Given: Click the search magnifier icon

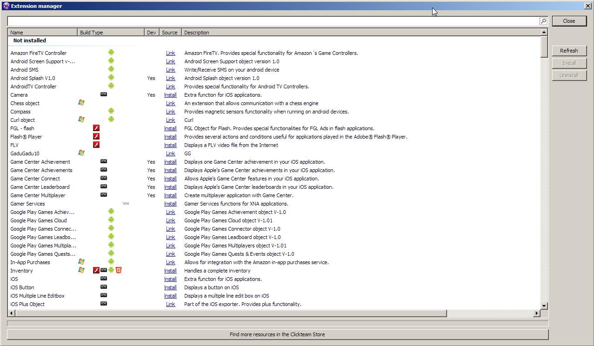Looking at the screenshot, I should 543,21.
